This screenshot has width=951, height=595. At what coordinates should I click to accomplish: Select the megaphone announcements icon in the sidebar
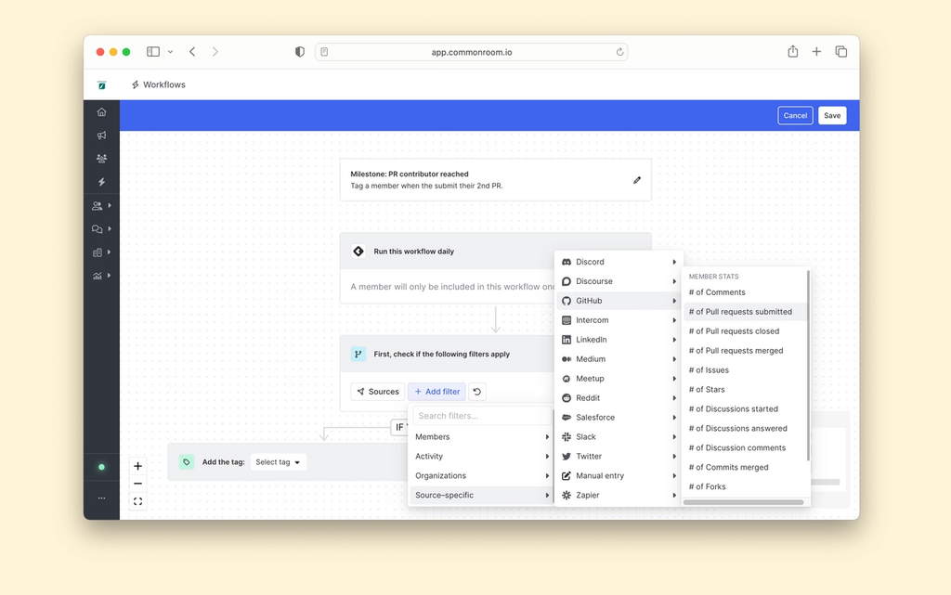tap(100, 135)
